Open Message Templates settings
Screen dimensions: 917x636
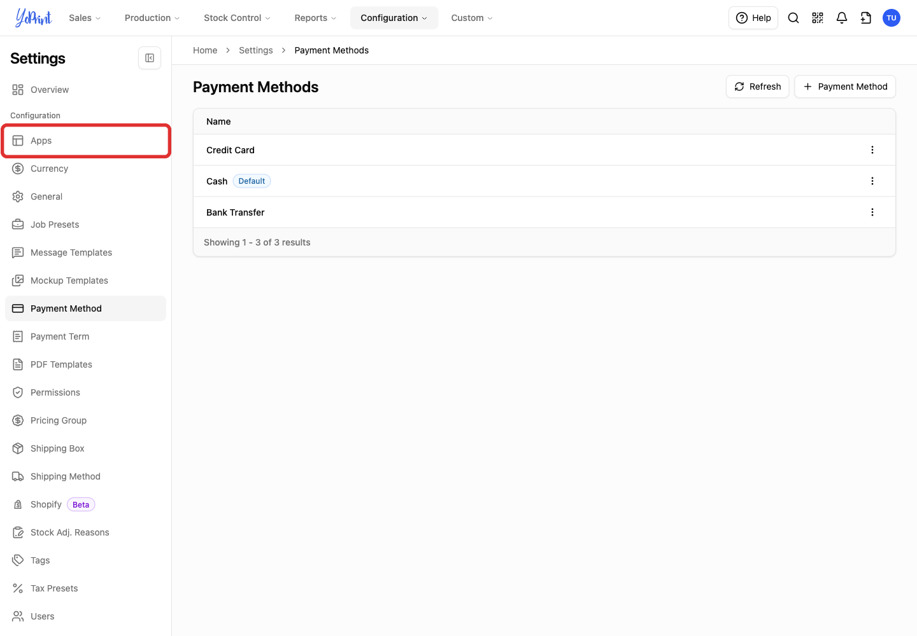pos(85,252)
